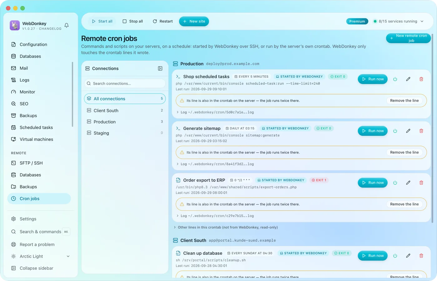This screenshot has height=281, width=437.
Task: Edit Order export to ERP job
Action: tap(408, 183)
